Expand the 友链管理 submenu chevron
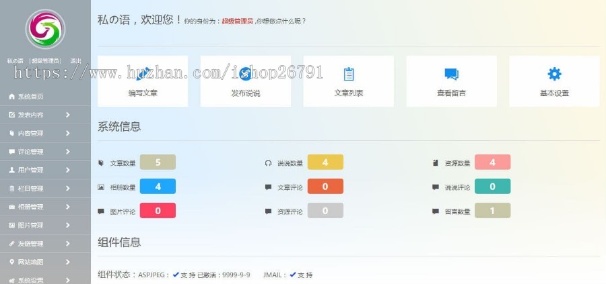The image size is (606, 284). [67, 244]
